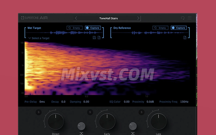Click the Wet Target label
The height and width of the screenshot is (135, 216).
(x=34, y=28)
